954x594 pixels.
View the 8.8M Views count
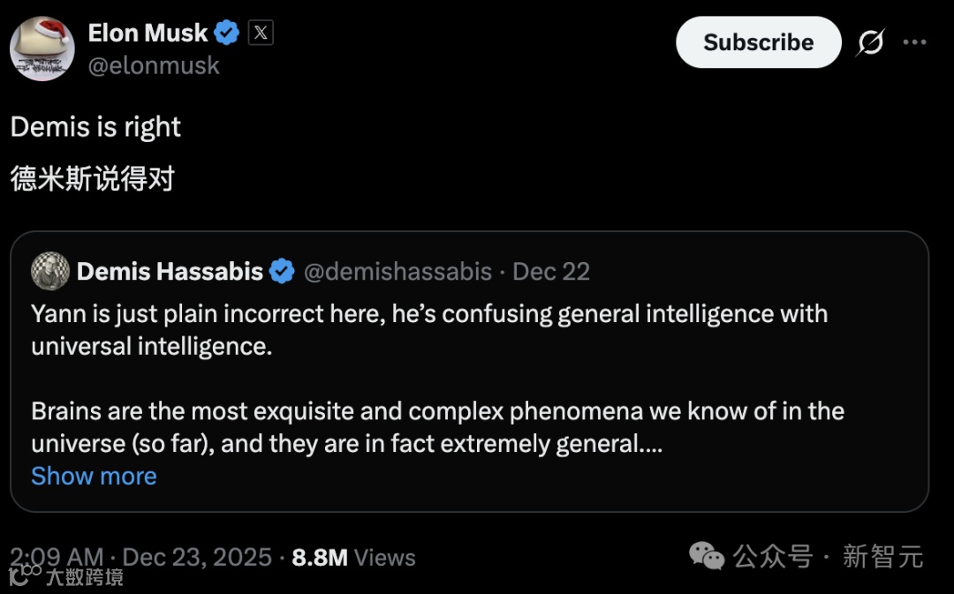pyautogui.click(x=353, y=557)
